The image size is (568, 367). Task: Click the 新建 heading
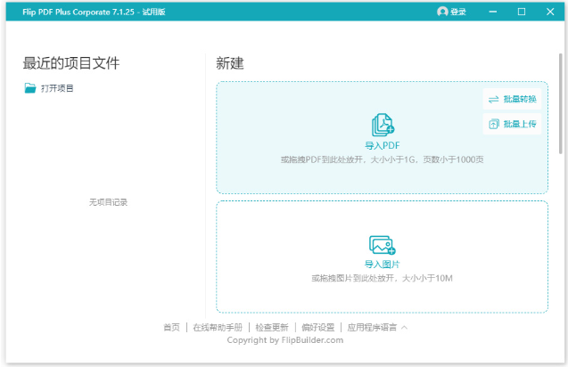click(230, 63)
